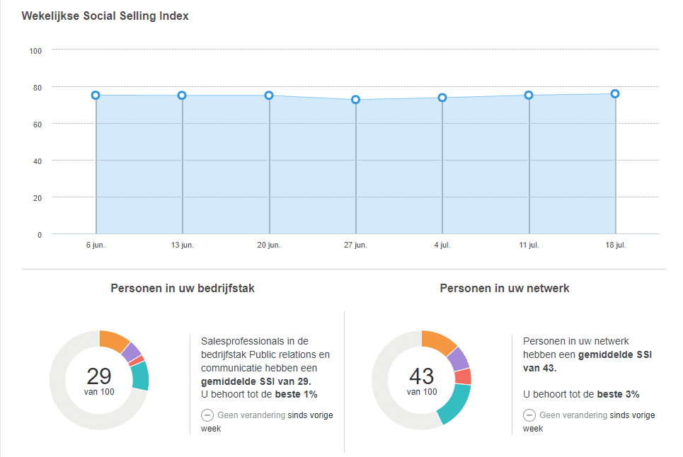The image size is (683, 457).
Task: Select purple segment of netwerk donut chart
Action: (457, 357)
